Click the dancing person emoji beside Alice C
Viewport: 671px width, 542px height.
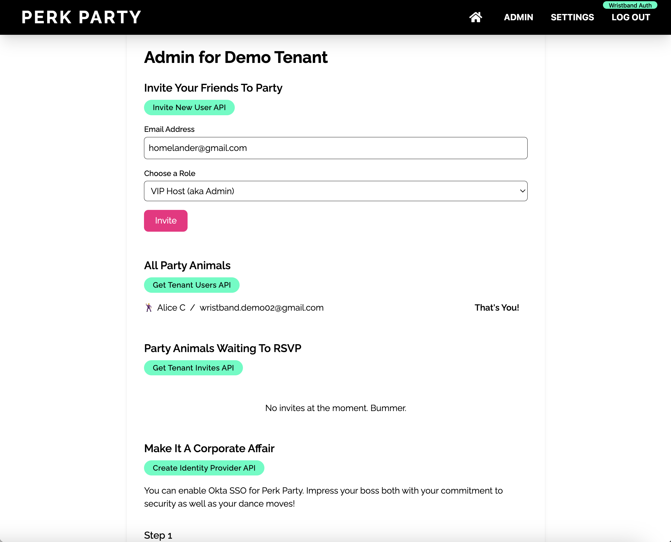point(149,308)
